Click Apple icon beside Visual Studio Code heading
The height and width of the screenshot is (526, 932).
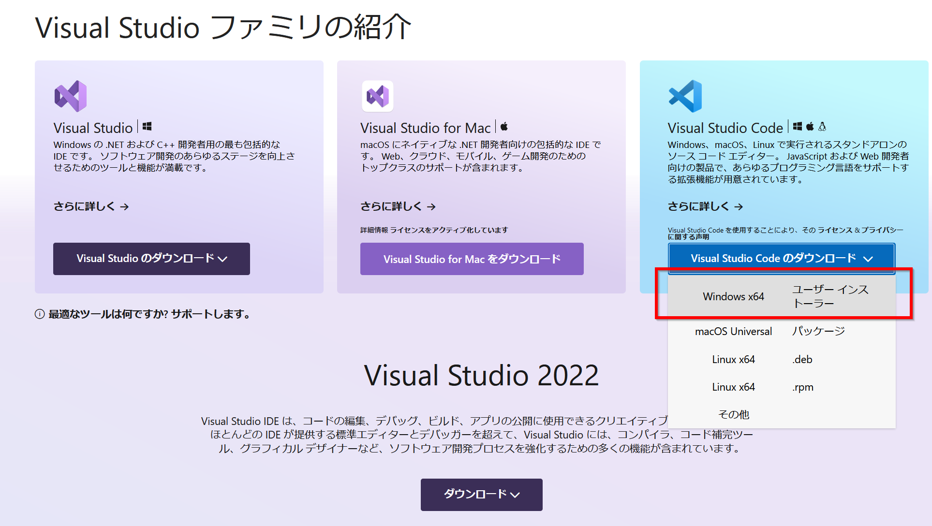point(810,127)
